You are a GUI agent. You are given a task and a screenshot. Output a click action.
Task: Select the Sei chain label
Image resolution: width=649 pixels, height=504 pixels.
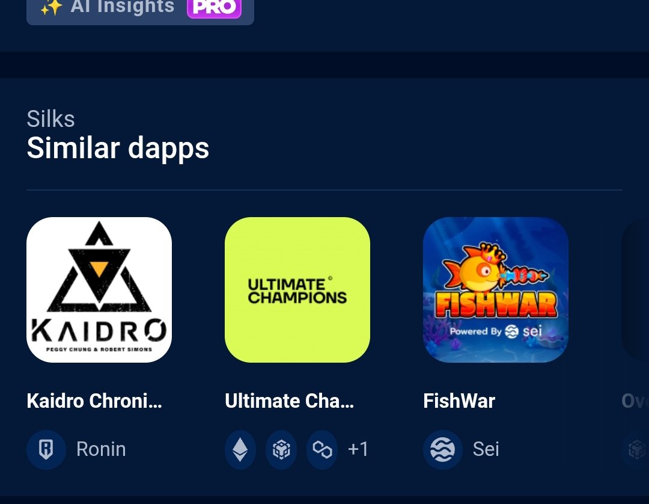486,449
